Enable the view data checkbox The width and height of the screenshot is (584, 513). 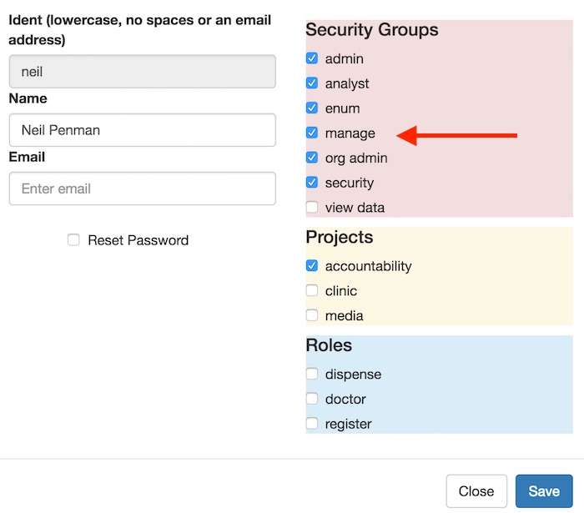click(x=312, y=207)
